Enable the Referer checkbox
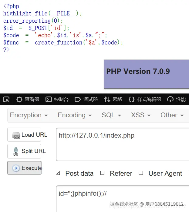The height and width of the screenshot is (212, 189). click(x=102, y=173)
